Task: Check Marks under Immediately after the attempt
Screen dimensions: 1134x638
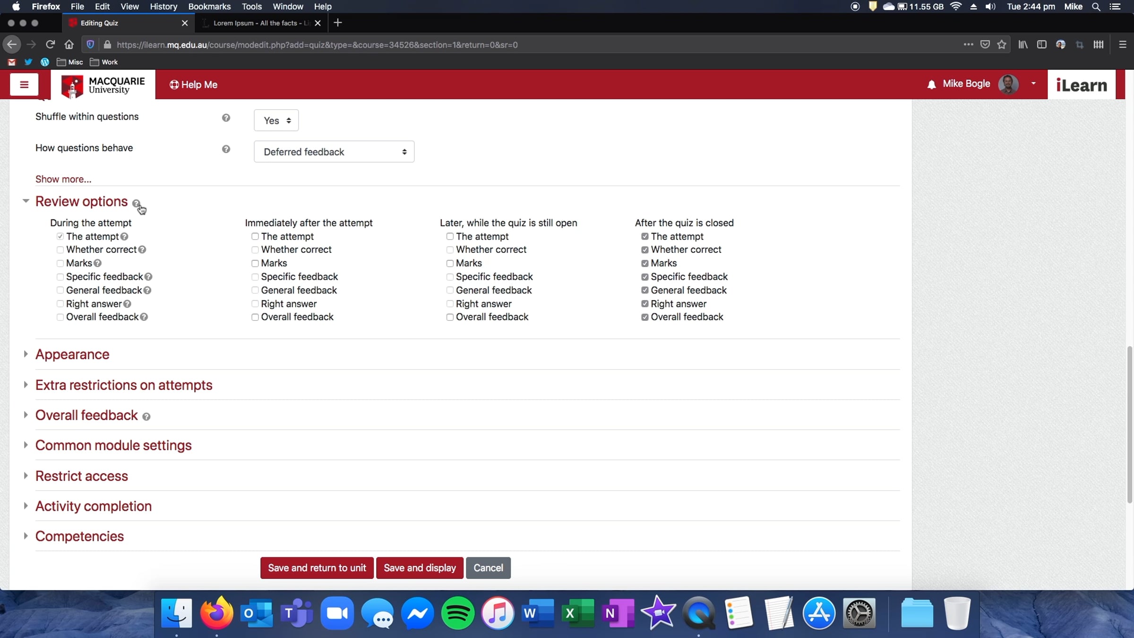Action: point(255,263)
